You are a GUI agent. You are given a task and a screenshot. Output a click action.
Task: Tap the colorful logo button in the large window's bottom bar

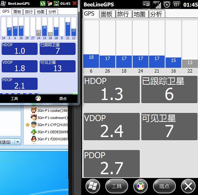[x=141, y=186]
